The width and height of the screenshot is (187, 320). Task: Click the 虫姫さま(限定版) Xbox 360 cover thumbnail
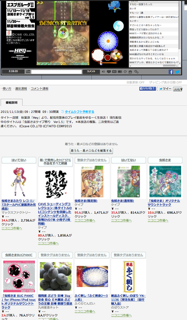coord(92,181)
